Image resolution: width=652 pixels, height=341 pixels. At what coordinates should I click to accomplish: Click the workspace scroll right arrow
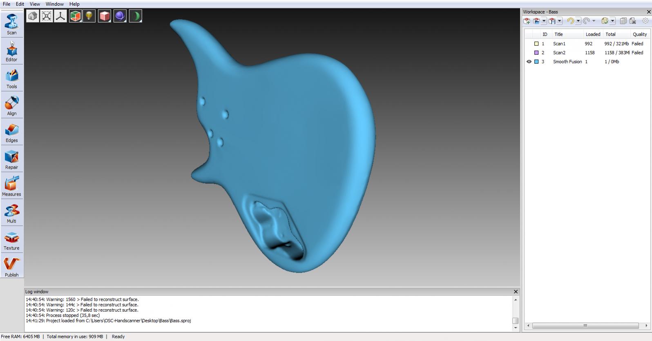[646, 325]
